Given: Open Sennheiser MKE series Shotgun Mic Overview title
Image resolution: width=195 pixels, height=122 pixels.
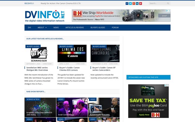Looking at the screenshot, I should [x=37, y=69].
